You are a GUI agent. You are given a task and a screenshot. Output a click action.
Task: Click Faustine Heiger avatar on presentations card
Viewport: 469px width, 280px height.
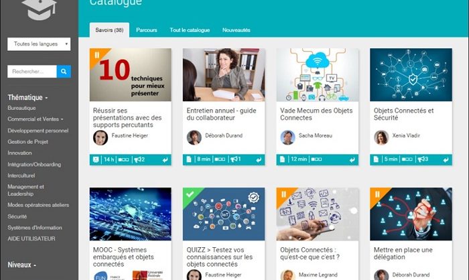100,137
